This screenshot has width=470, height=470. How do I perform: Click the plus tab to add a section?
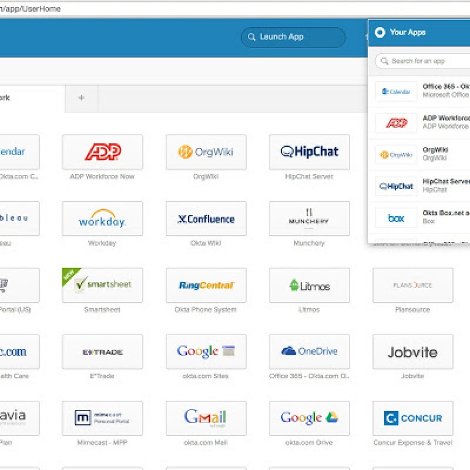(x=81, y=98)
